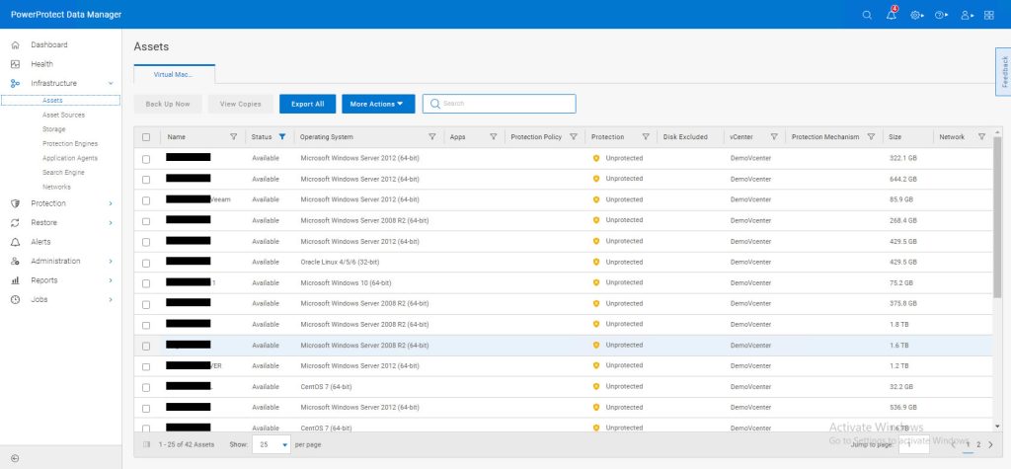Open the notifications bell icon
This screenshot has width=1011, height=469.
(x=892, y=15)
